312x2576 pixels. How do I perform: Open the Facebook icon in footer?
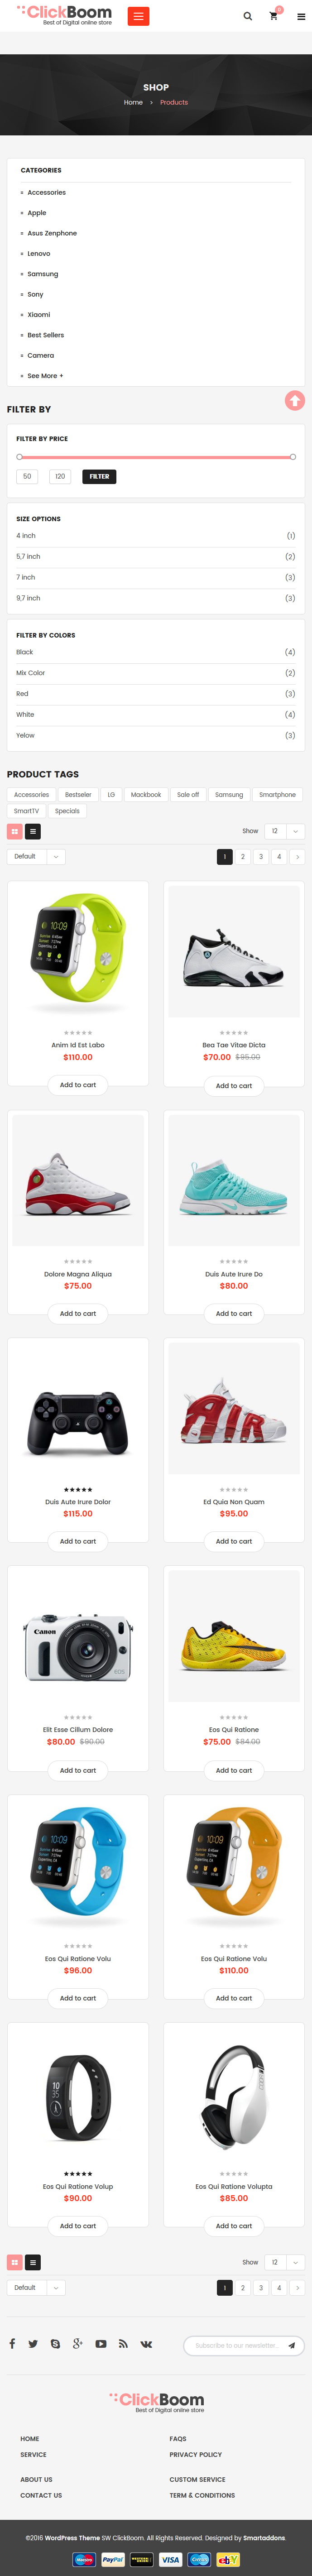12,2343
